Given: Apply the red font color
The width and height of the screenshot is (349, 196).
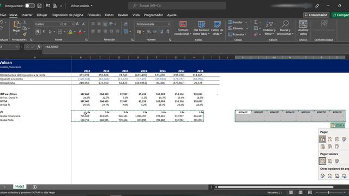Looking at the screenshot, I should tap(80, 32).
